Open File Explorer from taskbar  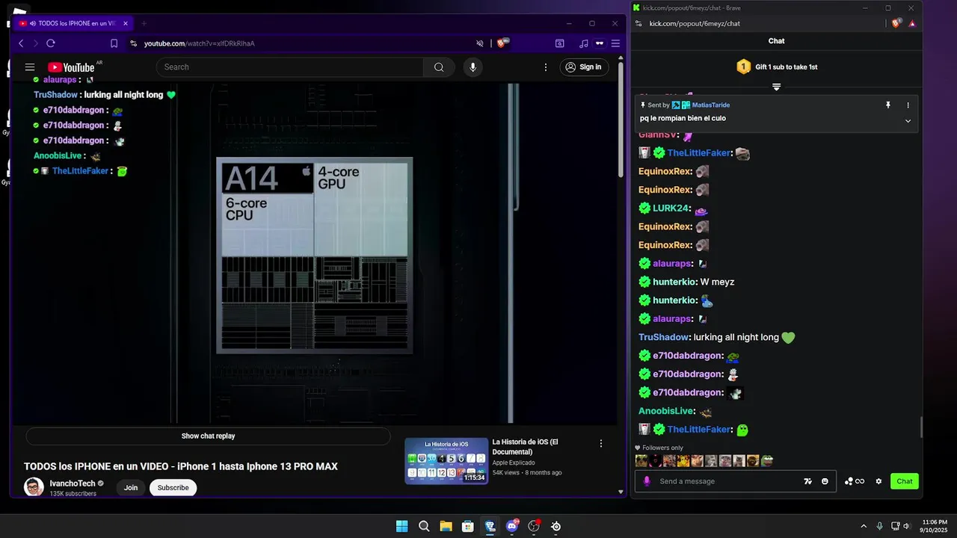(x=446, y=526)
